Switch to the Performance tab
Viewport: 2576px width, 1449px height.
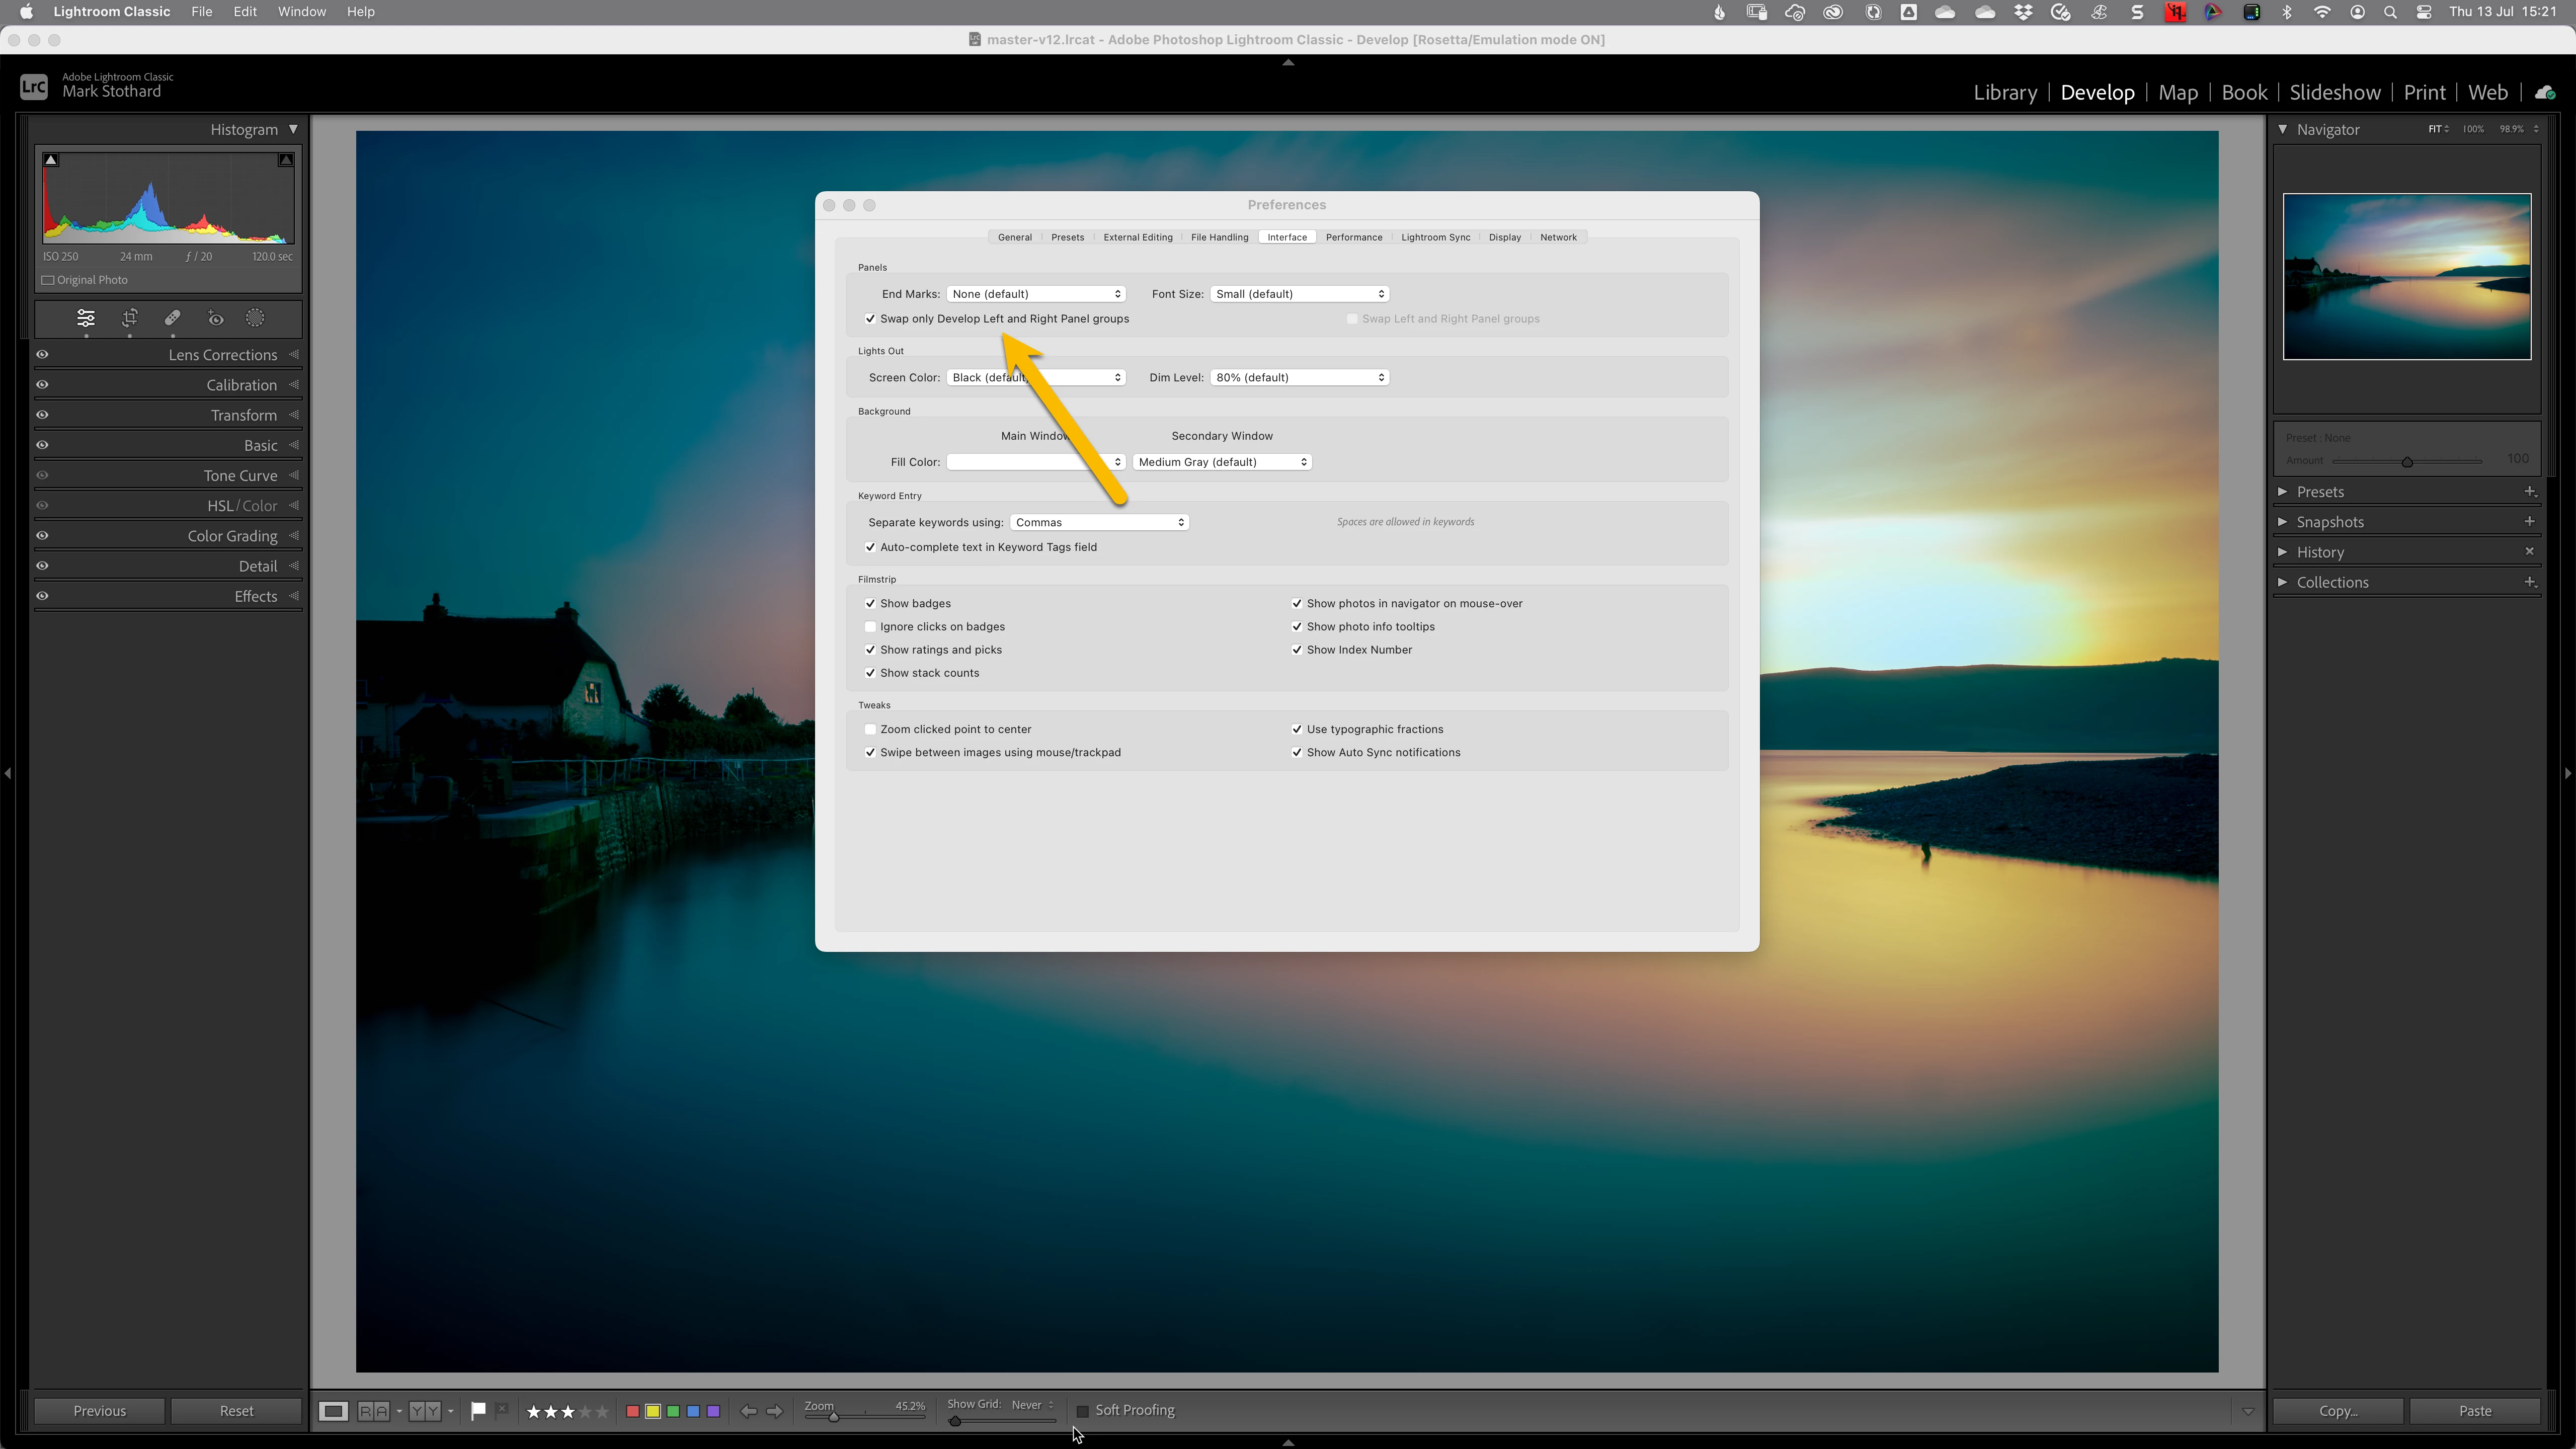[x=1354, y=237]
